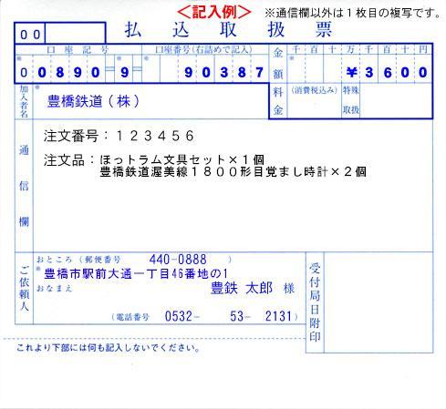Click the ほっトラム文具セット order line
The image size is (446, 409).
tap(154, 159)
